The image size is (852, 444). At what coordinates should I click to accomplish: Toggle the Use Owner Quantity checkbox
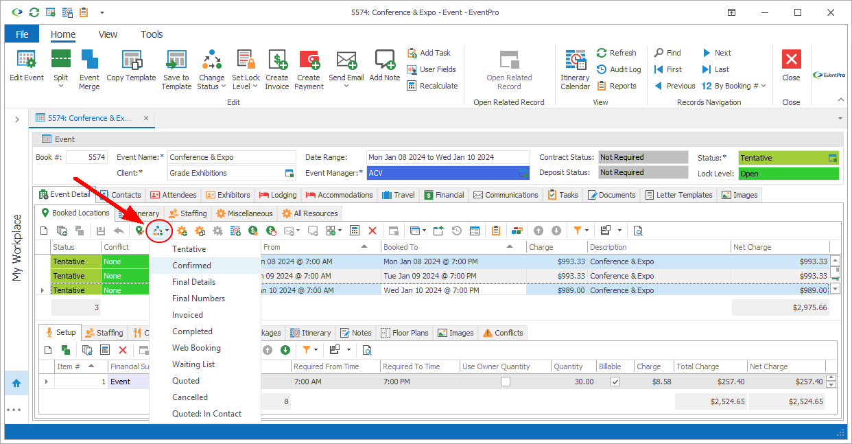[x=506, y=382]
